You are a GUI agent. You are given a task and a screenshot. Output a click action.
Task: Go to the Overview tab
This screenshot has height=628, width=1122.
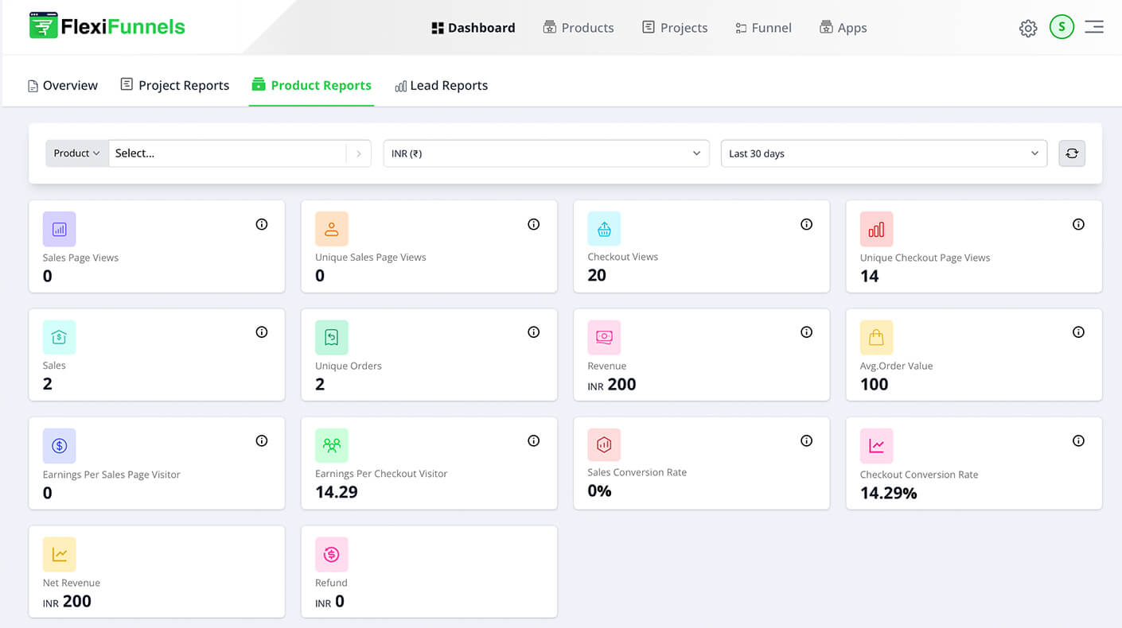point(63,85)
